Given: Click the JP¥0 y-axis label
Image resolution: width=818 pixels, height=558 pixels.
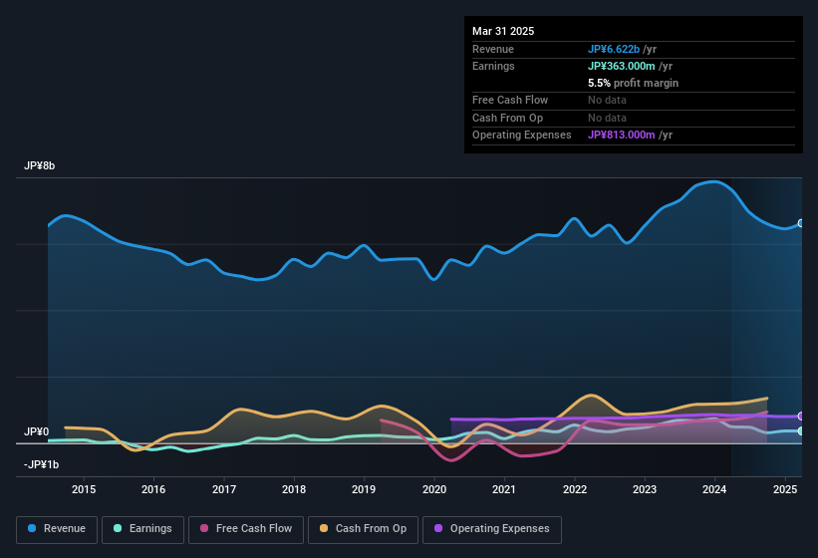Looking at the screenshot, I should point(36,431).
